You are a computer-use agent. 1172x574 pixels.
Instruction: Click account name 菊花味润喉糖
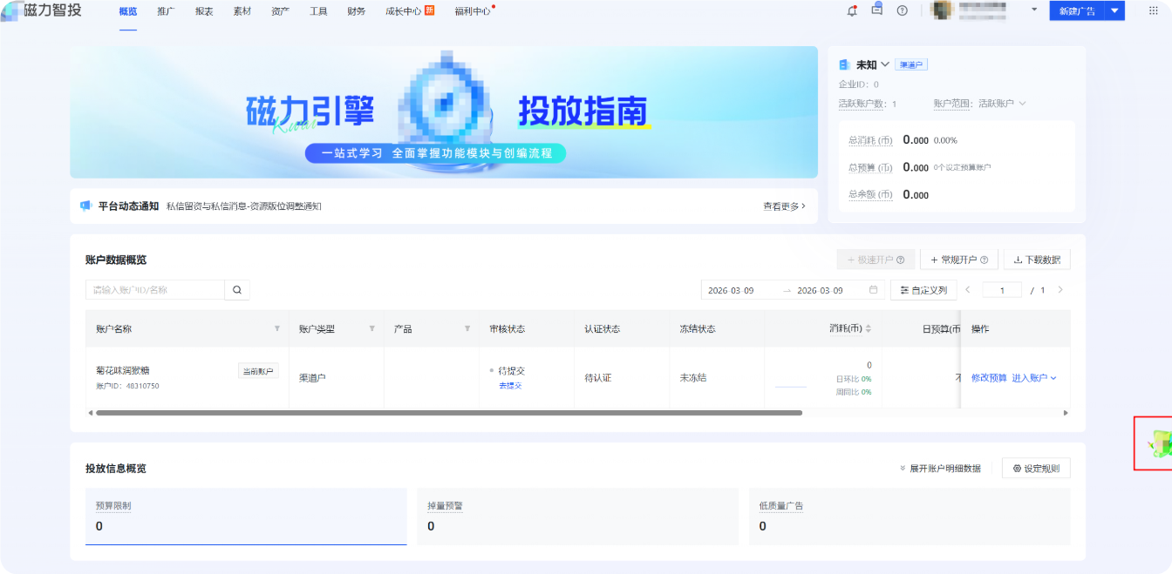click(x=123, y=370)
